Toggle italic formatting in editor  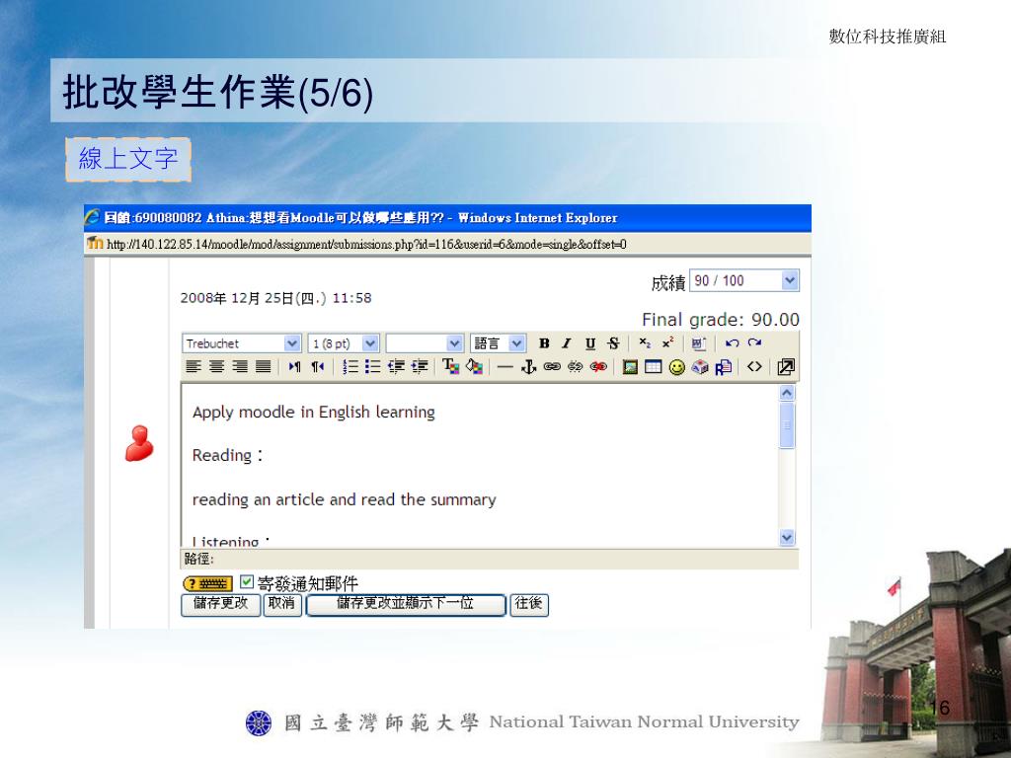(x=567, y=343)
